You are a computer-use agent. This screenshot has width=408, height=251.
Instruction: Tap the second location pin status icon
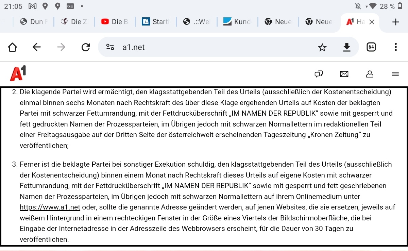pos(58,6)
